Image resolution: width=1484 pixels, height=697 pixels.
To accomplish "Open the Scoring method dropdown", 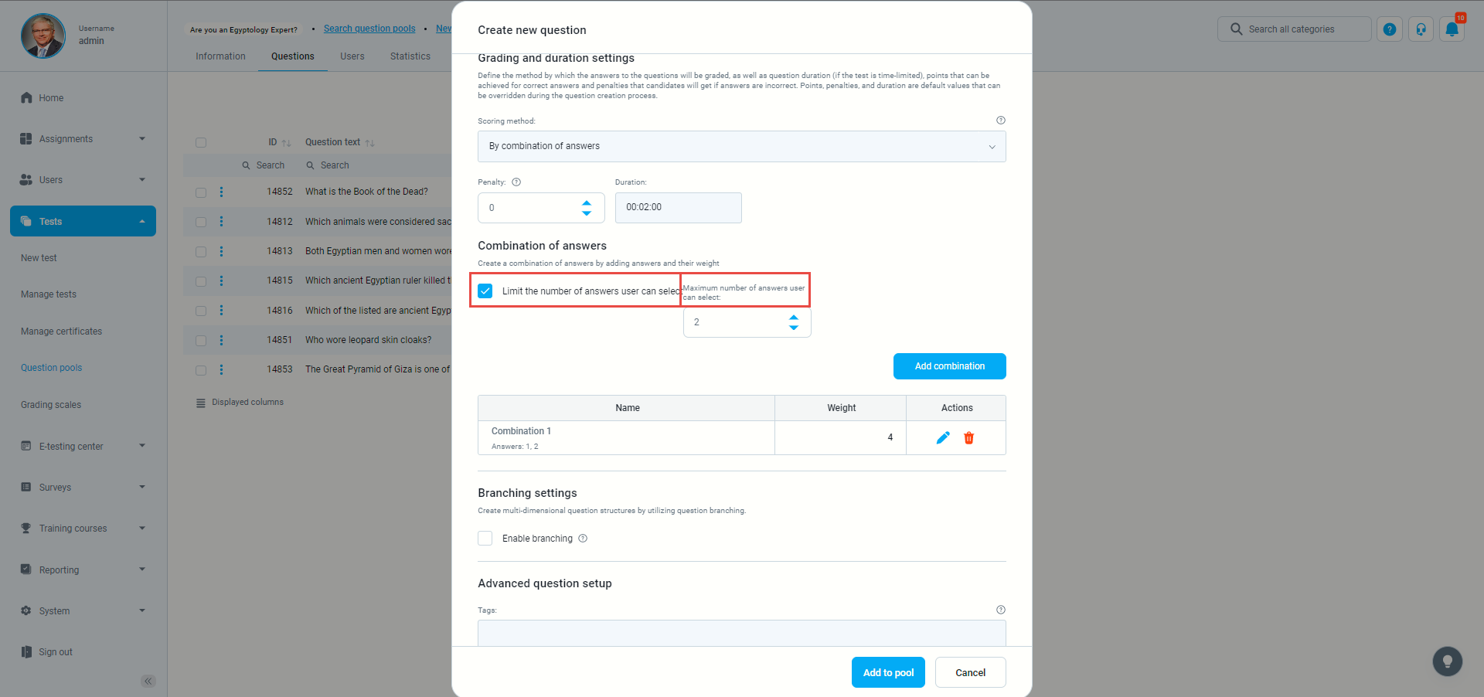I will [741, 147].
